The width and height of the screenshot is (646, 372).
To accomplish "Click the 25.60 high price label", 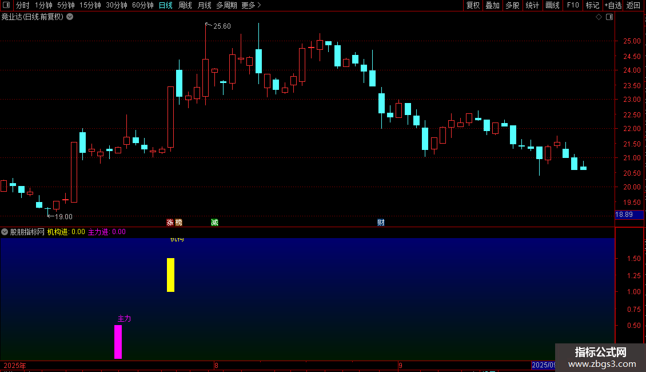I will point(222,26).
